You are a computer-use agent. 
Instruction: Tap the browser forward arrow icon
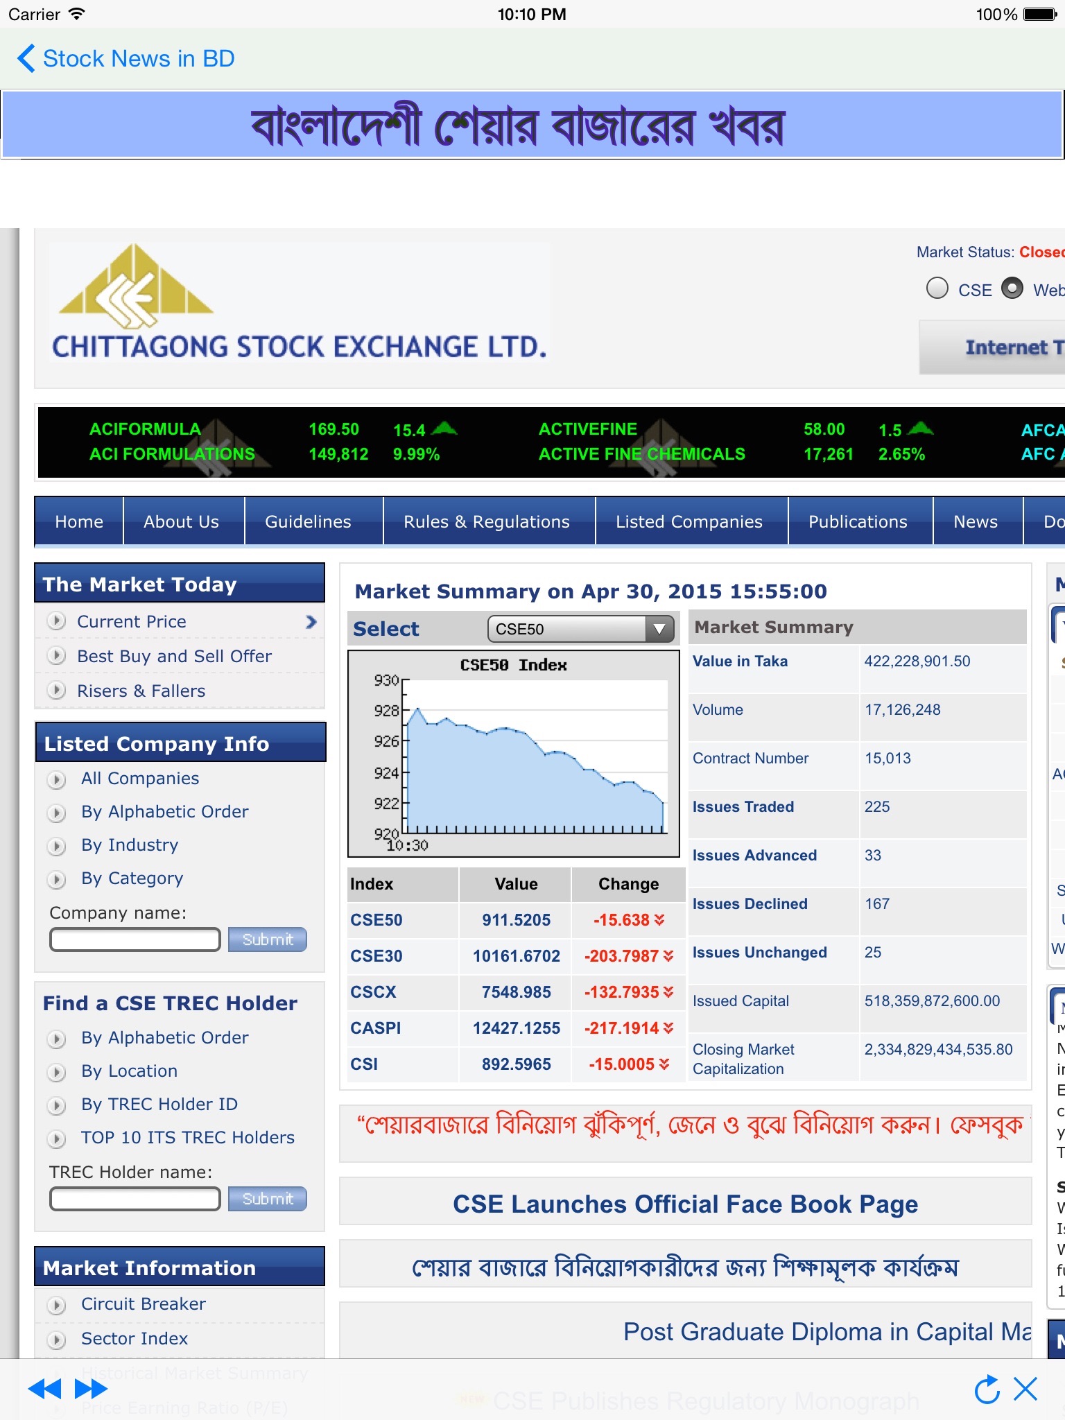91,1389
